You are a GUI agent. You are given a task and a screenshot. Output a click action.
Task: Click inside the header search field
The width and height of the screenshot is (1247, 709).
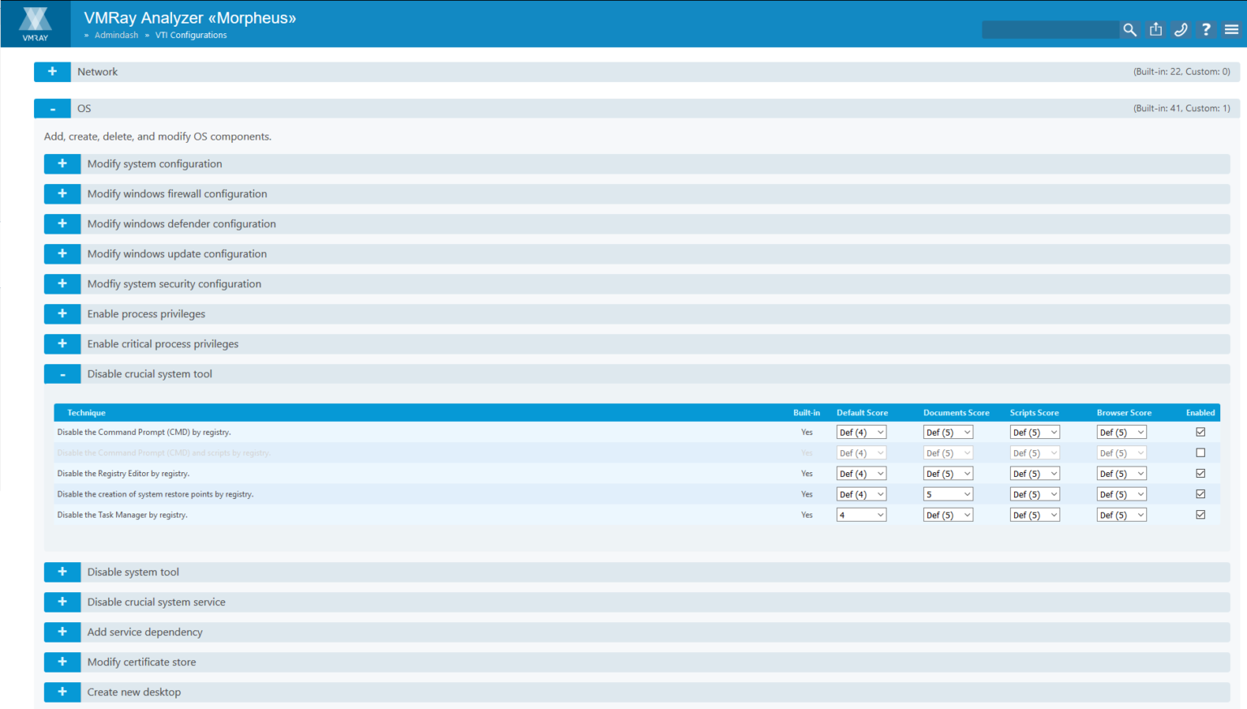pos(1051,29)
